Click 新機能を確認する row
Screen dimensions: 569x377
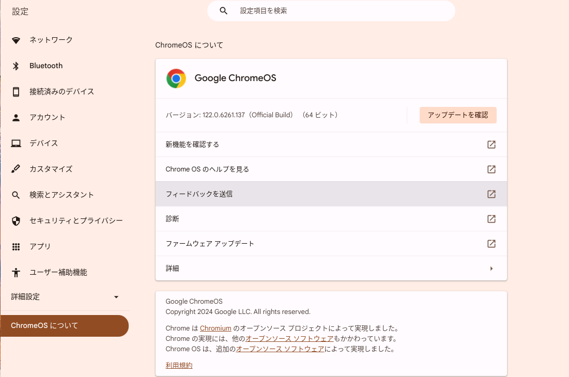[331, 145]
